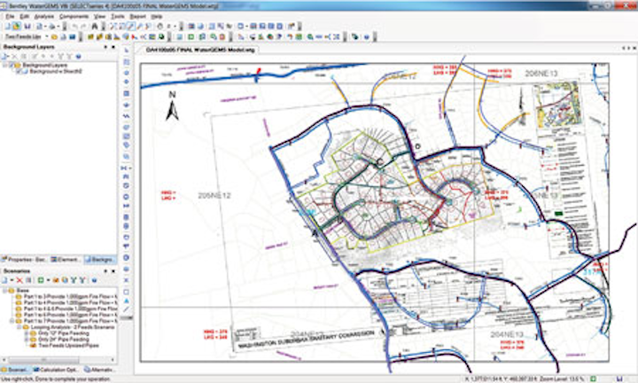Click the Find binoculars icon
The height and width of the screenshot is (383, 638).
[x=95, y=26]
